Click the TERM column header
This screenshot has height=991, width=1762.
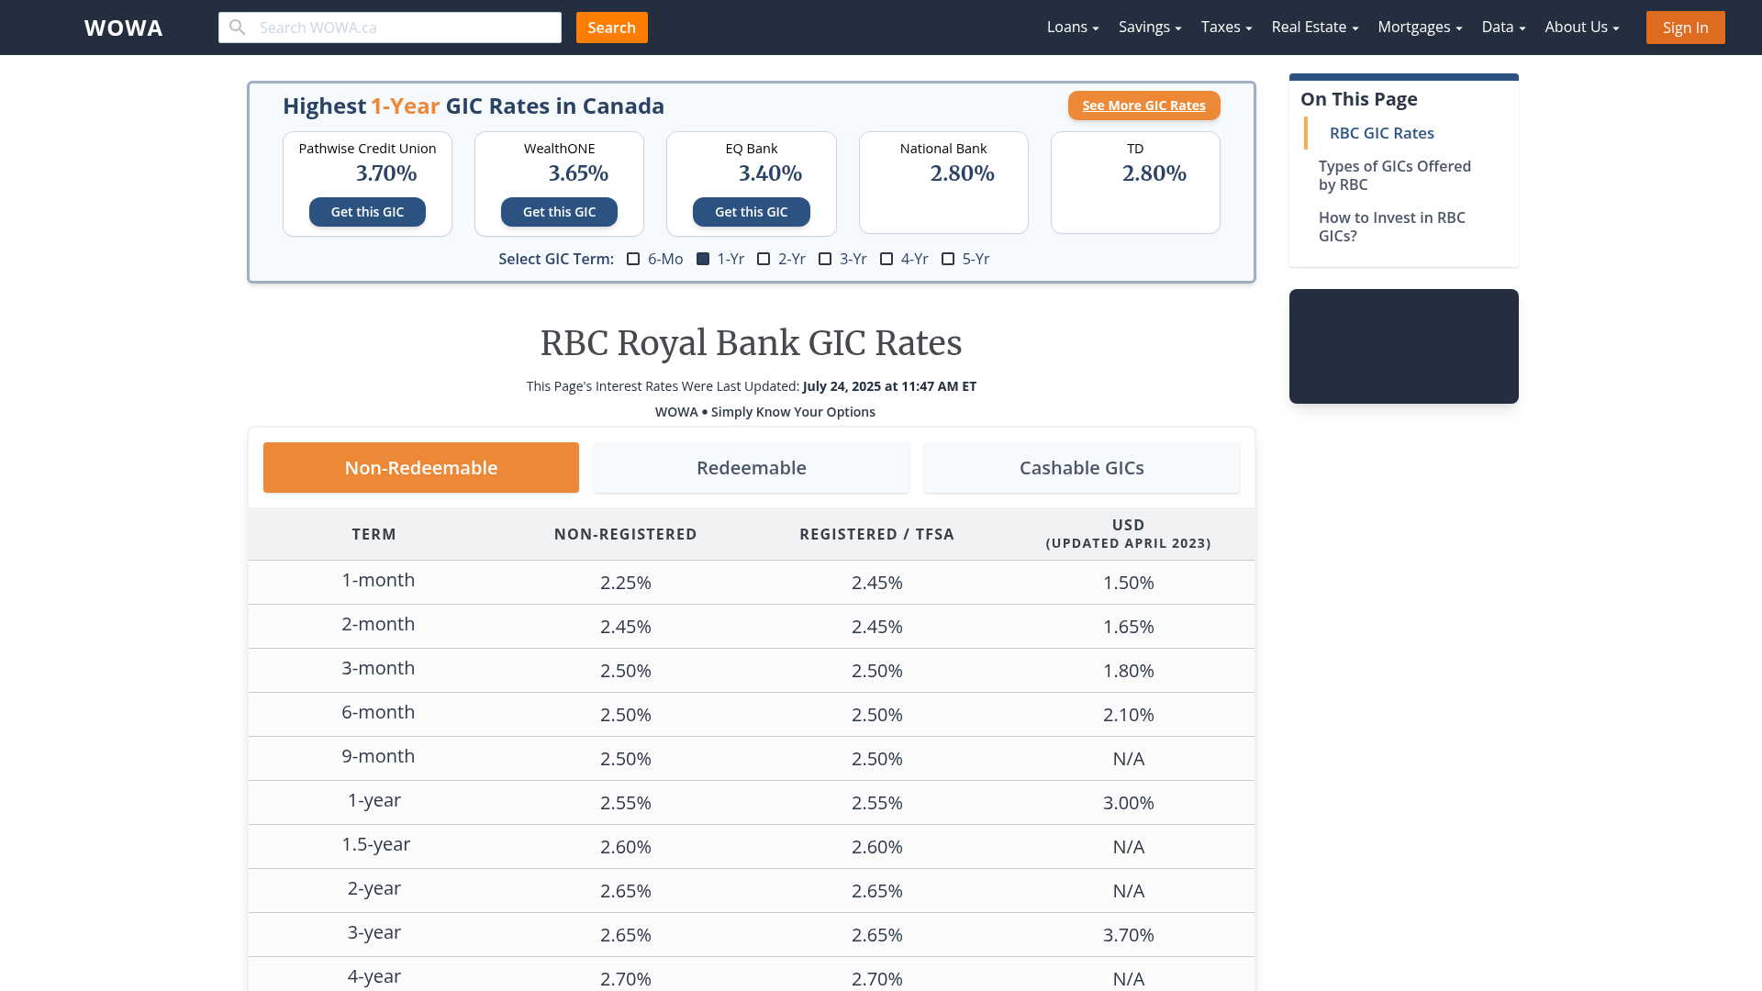[x=374, y=534]
